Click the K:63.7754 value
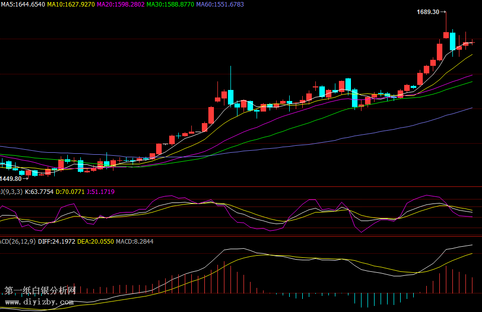The height and width of the screenshot is (312, 482). 39,191
